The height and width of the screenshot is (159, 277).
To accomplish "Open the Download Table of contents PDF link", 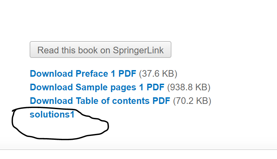I will 100,101.
